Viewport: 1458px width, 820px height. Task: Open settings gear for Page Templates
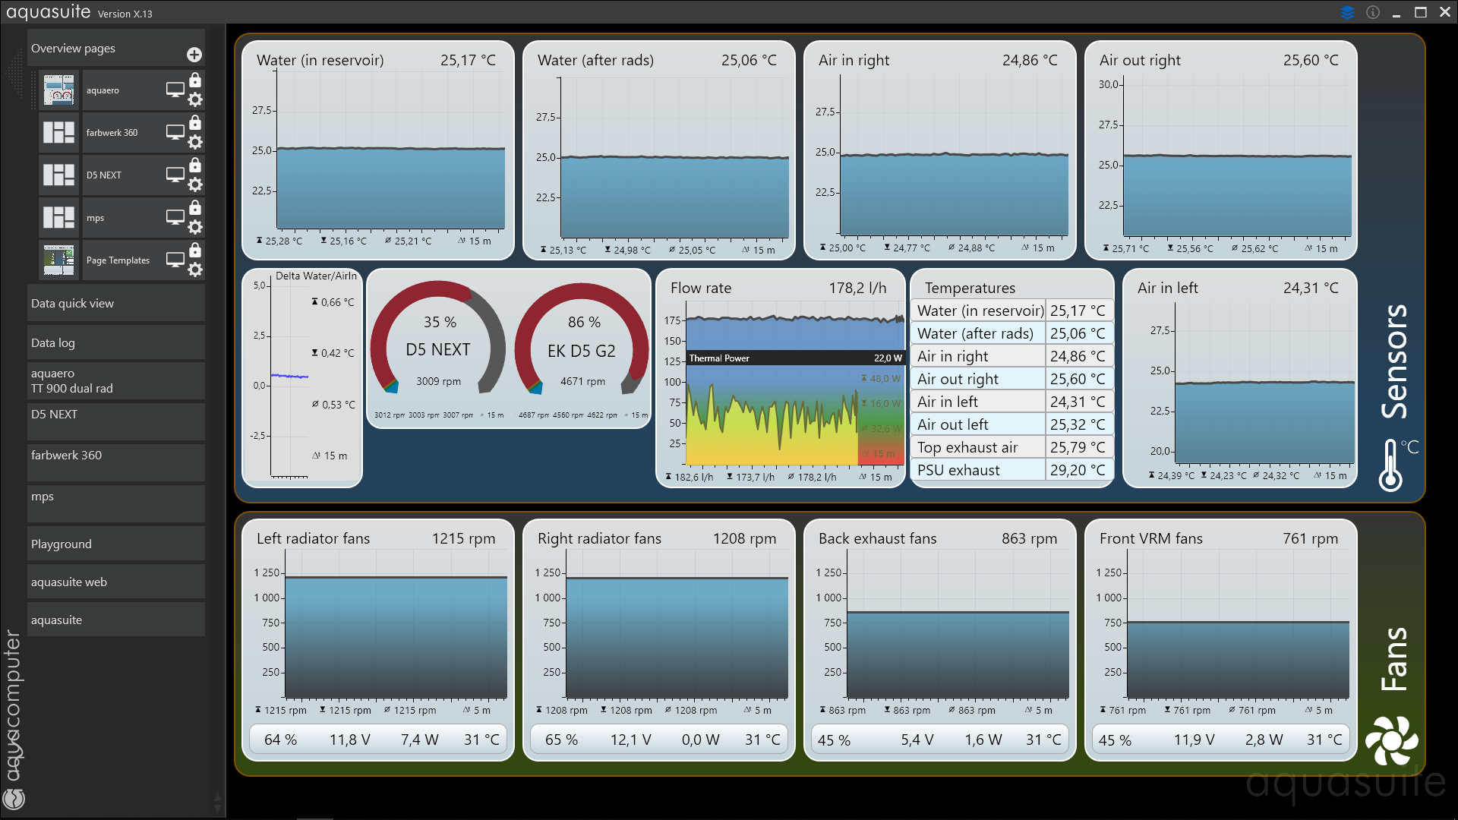click(195, 270)
